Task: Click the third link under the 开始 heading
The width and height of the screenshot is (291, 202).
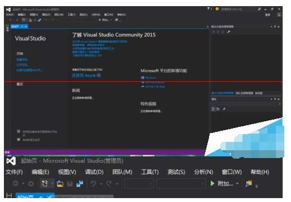Action: click(30, 70)
